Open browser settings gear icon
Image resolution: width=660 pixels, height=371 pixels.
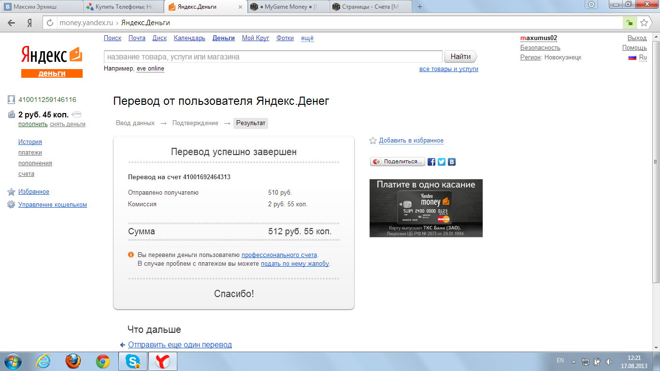coord(591,4)
